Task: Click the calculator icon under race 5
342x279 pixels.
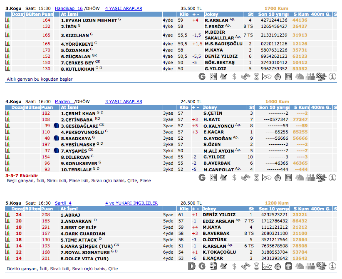Action: [x=288, y=267]
